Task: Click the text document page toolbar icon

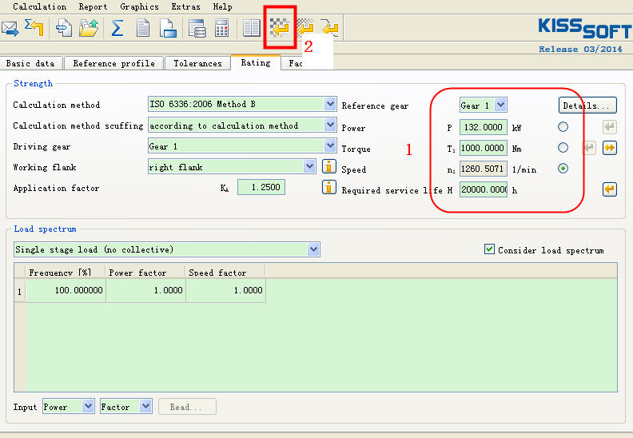Action: coord(143,28)
